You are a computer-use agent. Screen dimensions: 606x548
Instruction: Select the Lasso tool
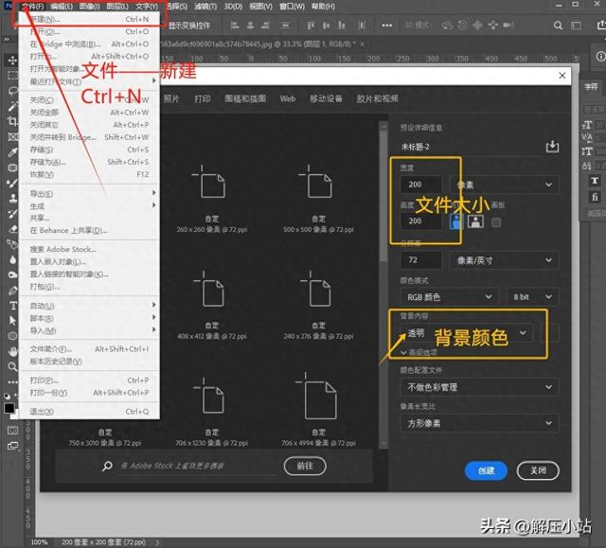click(12, 91)
